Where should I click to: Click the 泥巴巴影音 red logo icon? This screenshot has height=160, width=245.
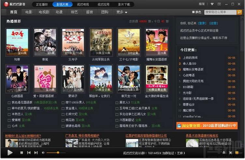point(6,4)
